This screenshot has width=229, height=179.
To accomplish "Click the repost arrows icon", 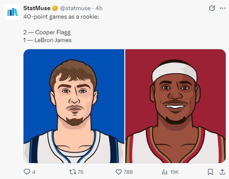I will (73, 172).
